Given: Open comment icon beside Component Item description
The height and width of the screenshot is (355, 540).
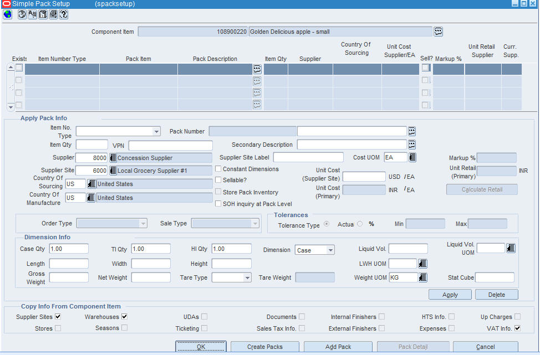Looking at the screenshot, I should (438, 32).
